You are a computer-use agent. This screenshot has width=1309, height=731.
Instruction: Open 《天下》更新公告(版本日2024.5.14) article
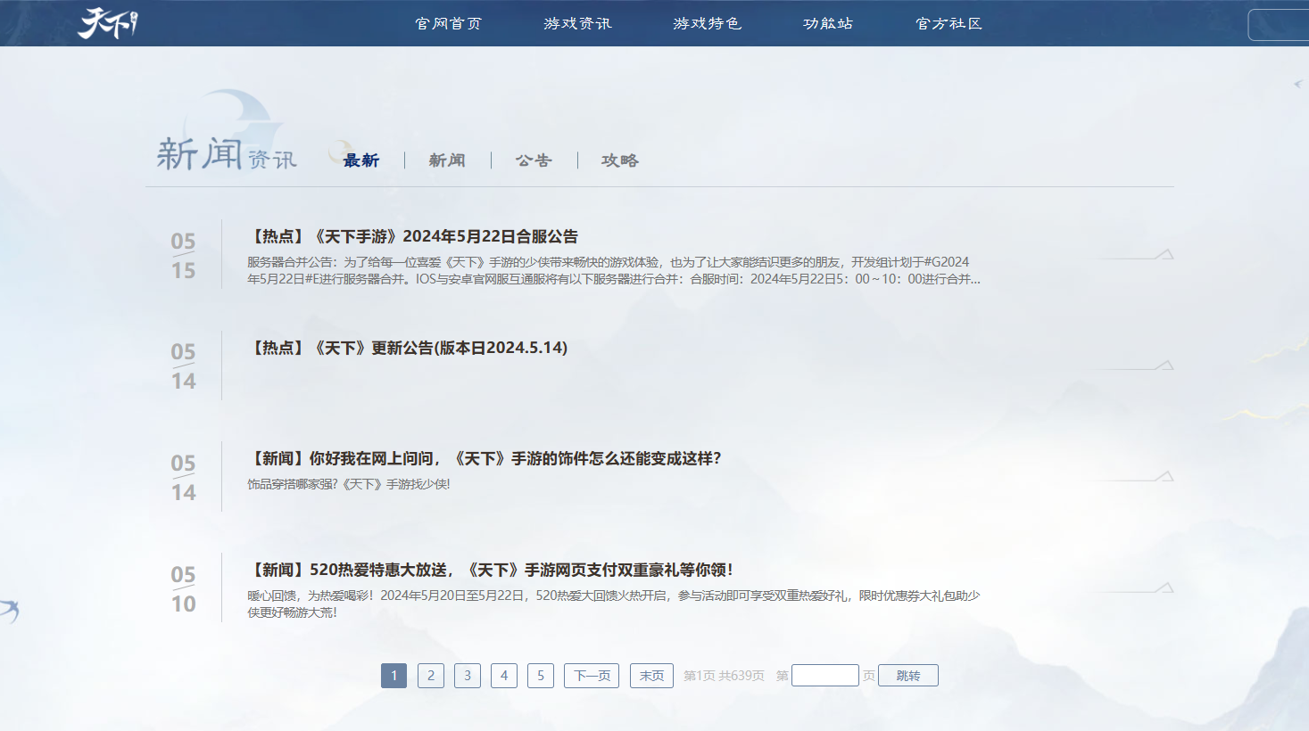408,348
